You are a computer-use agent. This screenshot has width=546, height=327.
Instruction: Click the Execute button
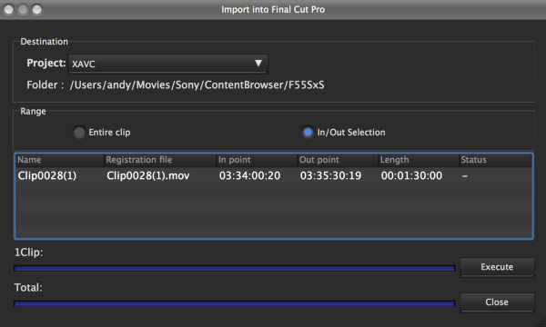497,267
